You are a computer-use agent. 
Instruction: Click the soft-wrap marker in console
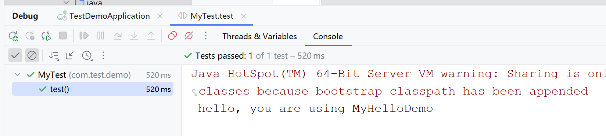[194, 92]
